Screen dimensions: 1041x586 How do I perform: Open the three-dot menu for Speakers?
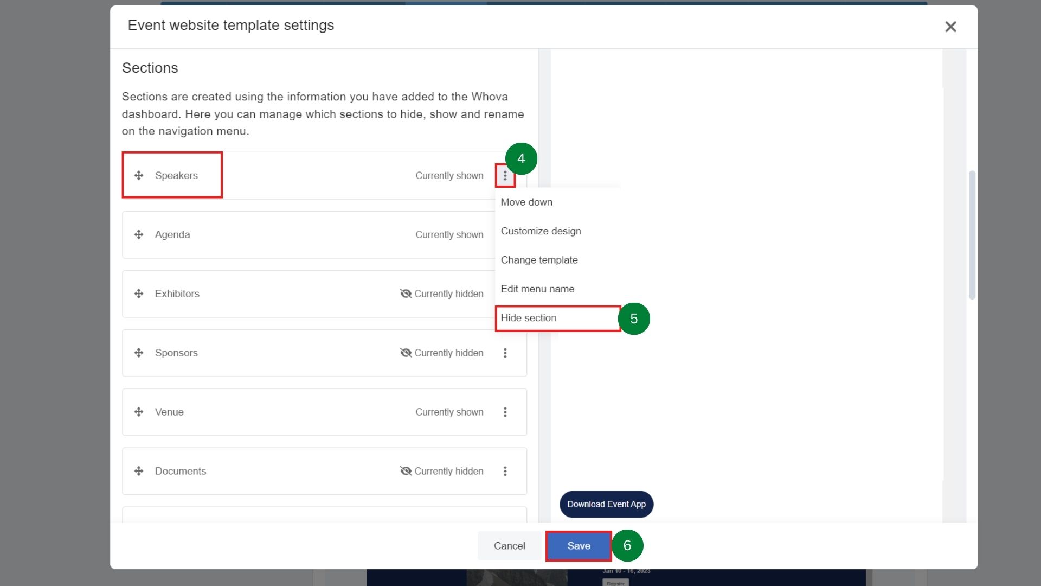[505, 176]
